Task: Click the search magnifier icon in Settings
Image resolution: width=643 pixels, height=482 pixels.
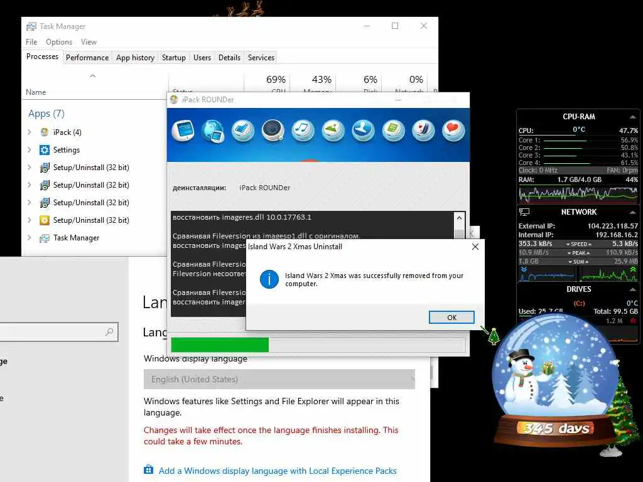Action: tap(109, 331)
